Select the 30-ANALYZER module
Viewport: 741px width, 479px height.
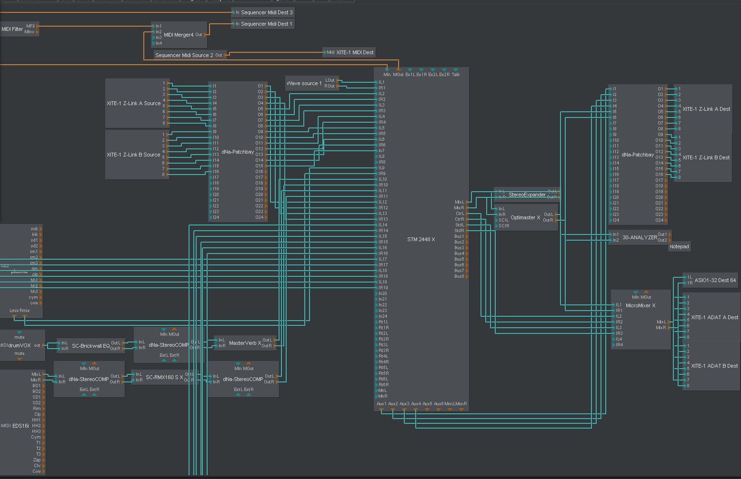point(640,237)
